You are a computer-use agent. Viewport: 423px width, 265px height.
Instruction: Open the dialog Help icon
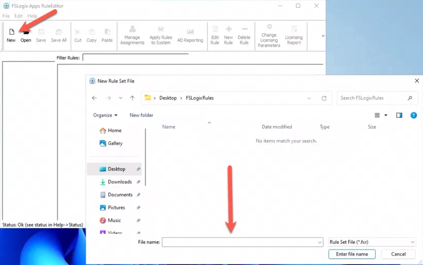coord(414,115)
